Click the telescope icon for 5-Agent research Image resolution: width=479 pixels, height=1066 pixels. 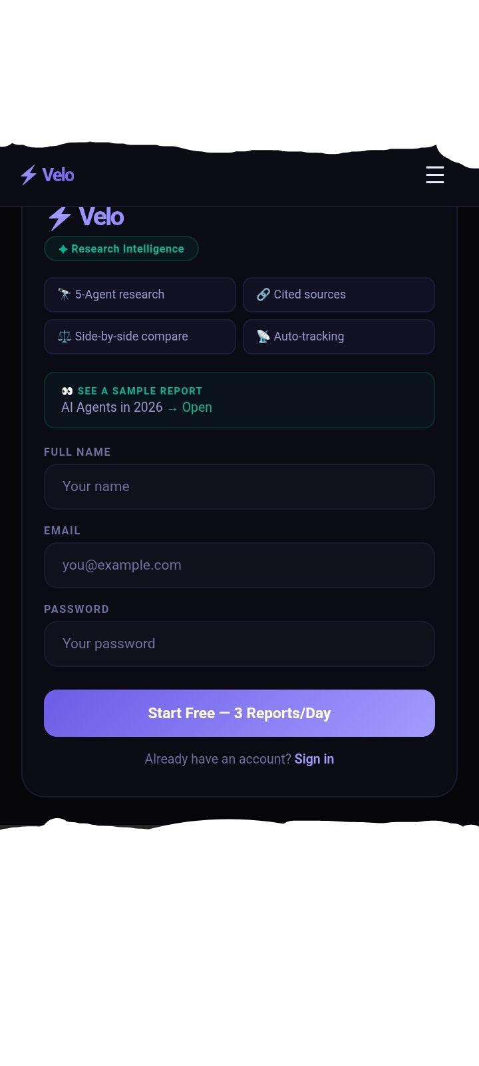(x=64, y=294)
